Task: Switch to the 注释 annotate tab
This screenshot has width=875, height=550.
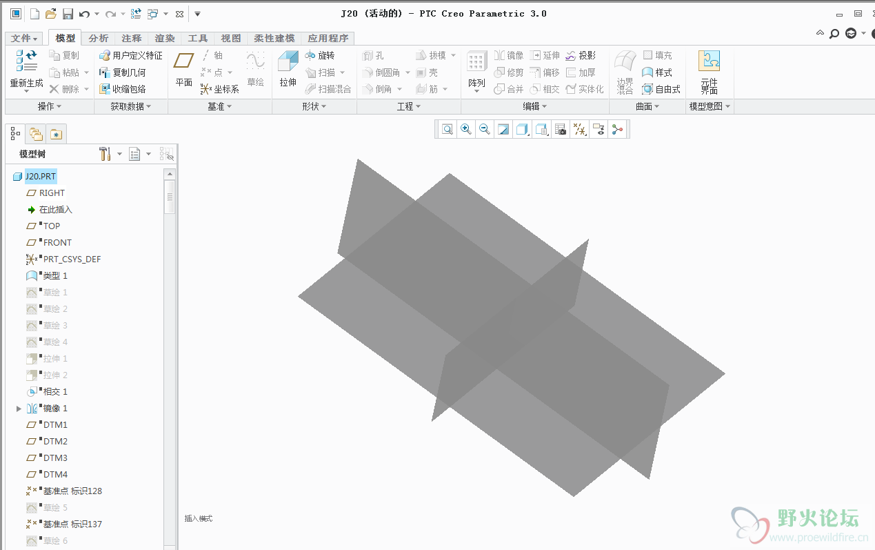Action: click(132, 39)
